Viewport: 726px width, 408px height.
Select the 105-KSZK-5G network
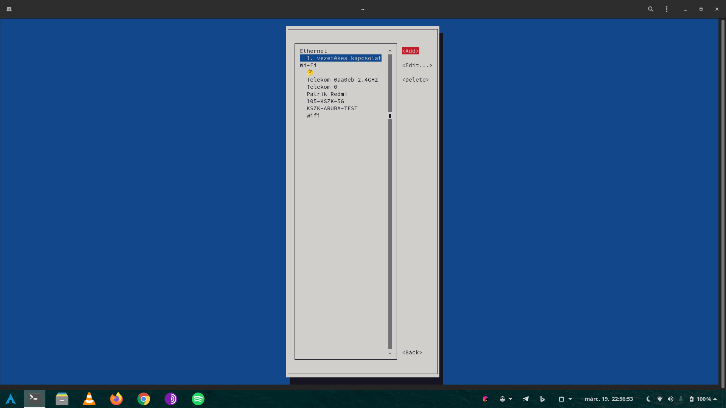325,101
